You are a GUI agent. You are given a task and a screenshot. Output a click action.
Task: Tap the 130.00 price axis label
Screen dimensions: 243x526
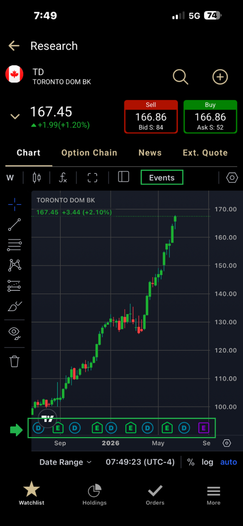(226, 322)
